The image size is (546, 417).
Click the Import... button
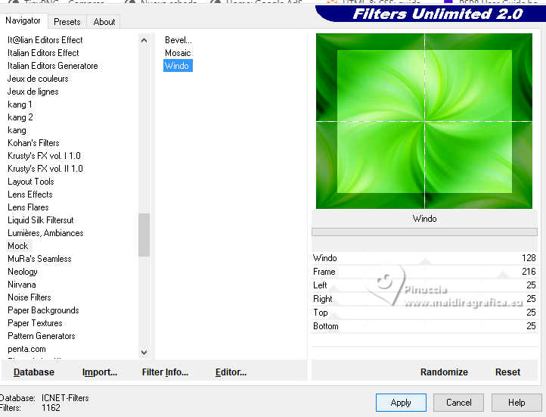point(100,372)
